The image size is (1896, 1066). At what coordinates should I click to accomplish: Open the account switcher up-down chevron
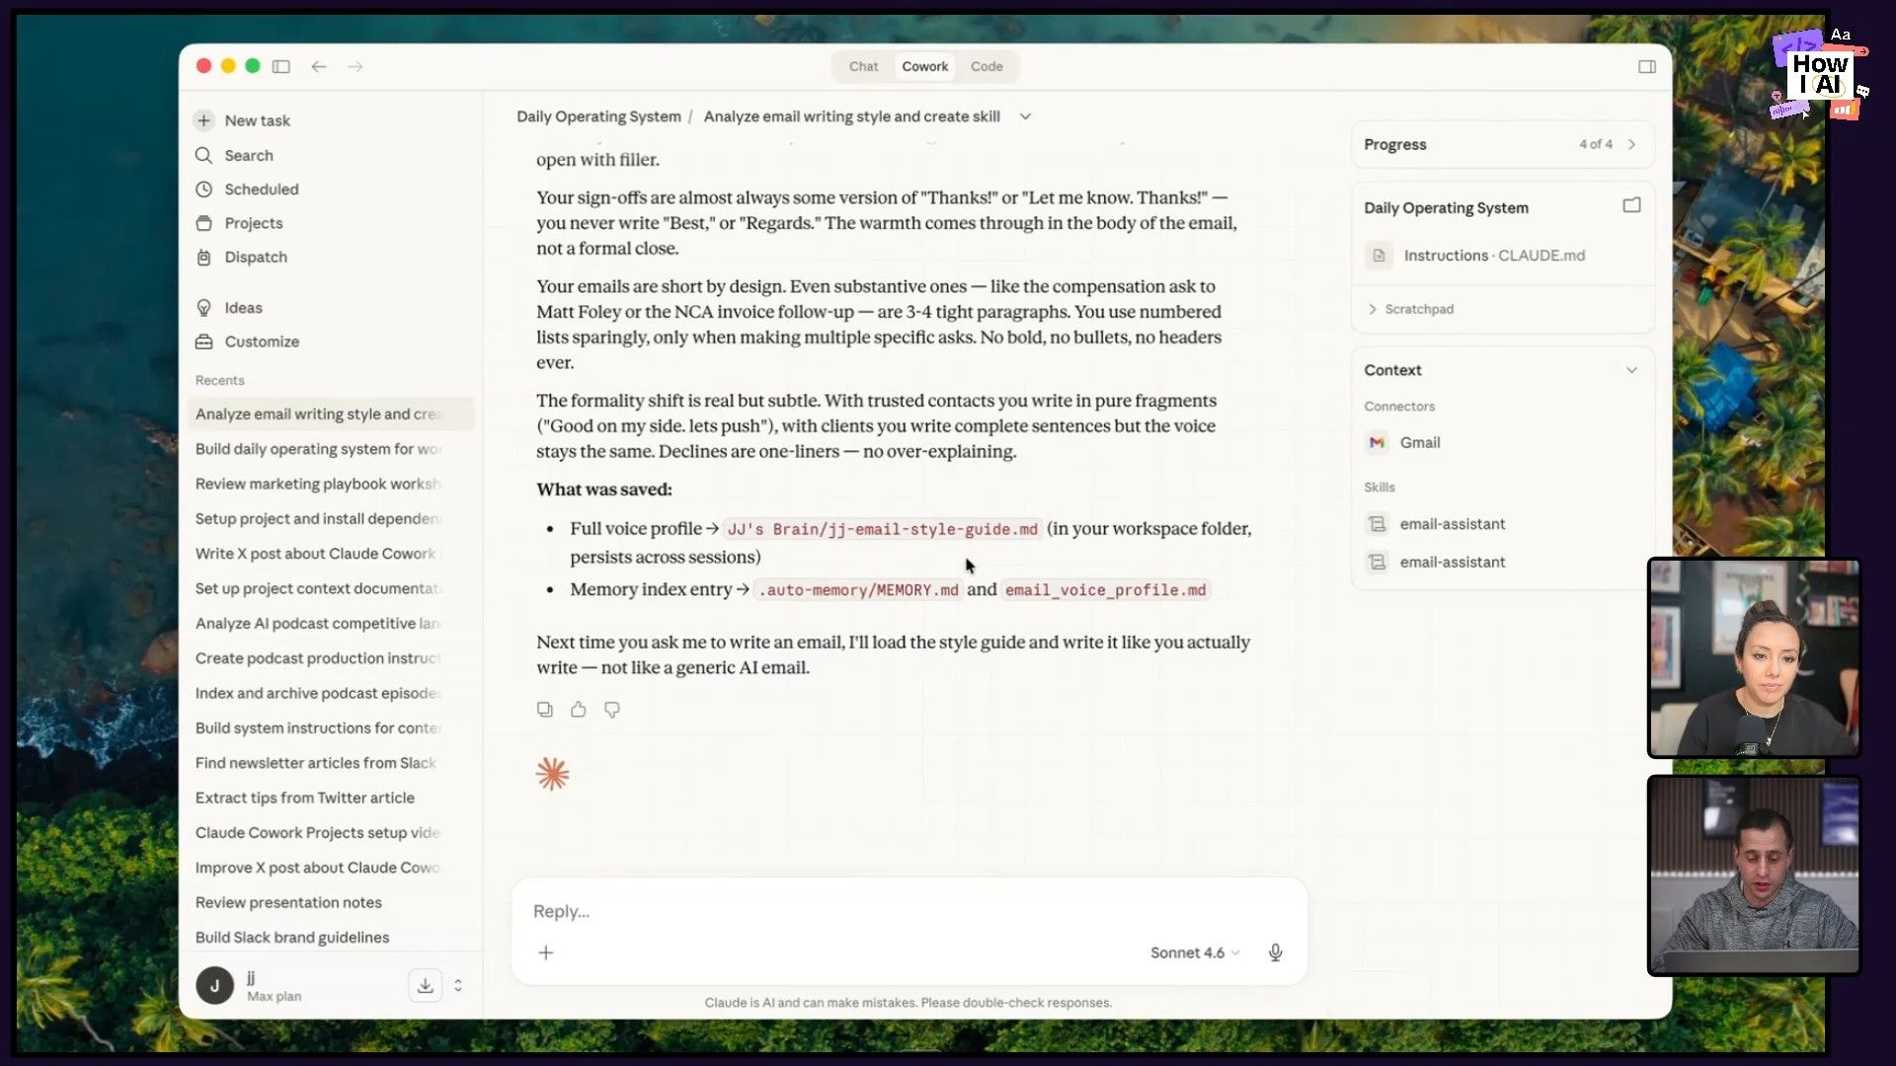coord(458,985)
